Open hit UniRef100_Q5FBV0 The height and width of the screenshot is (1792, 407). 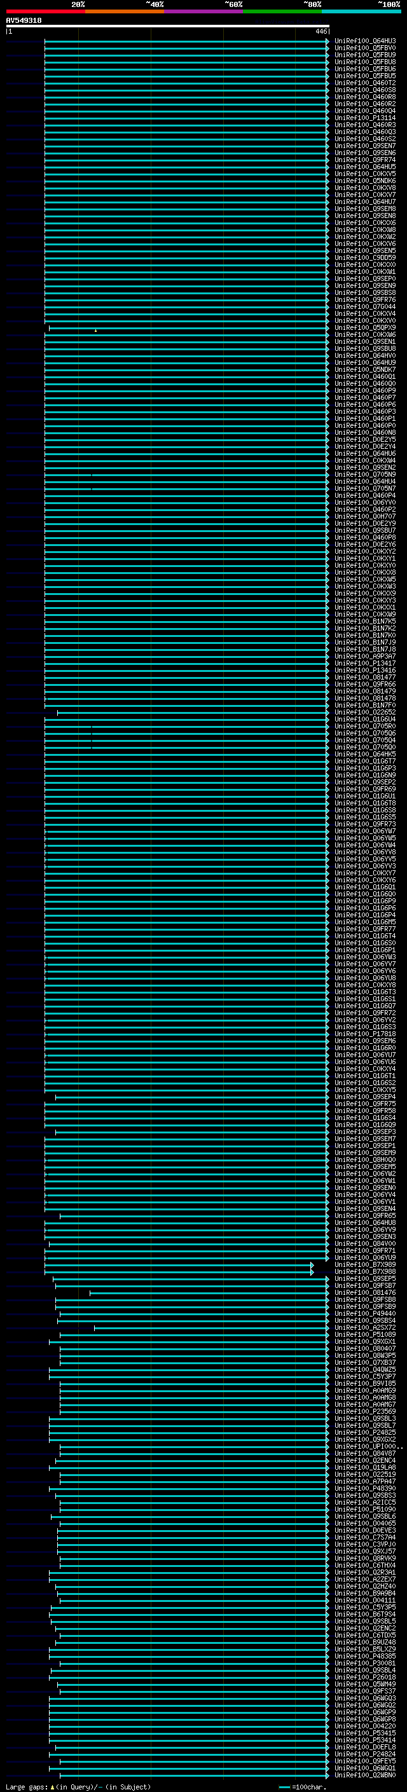click(x=364, y=48)
